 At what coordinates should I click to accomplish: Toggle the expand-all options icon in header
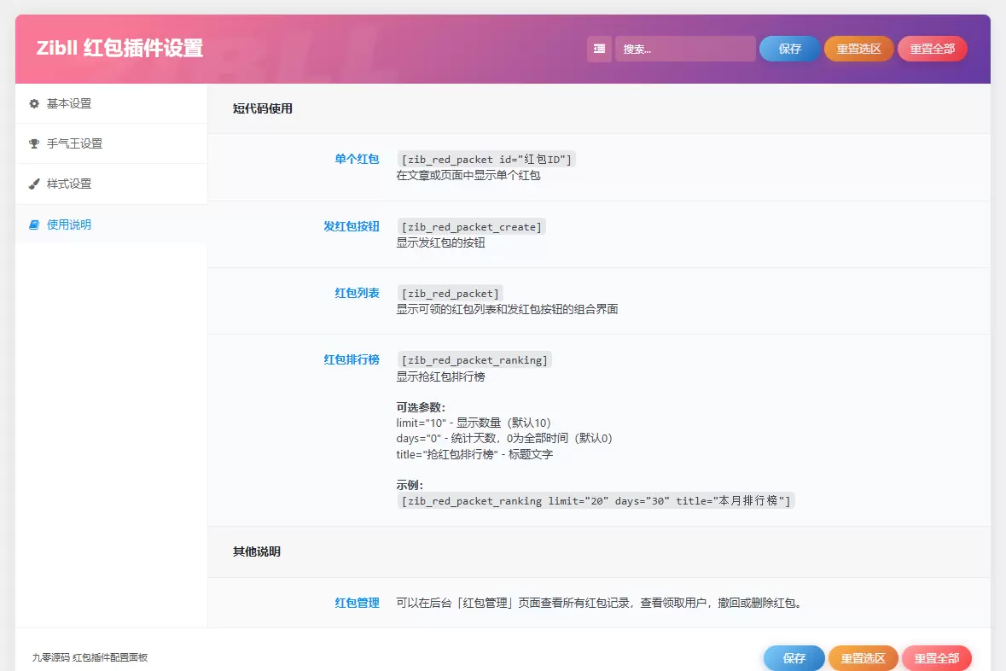(x=599, y=49)
